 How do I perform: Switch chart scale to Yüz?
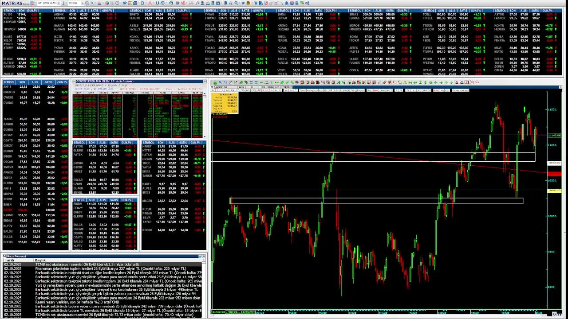pos(447,90)
